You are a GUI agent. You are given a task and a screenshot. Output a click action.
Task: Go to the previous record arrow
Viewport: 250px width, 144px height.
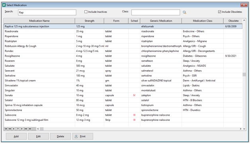pos(14,129)
